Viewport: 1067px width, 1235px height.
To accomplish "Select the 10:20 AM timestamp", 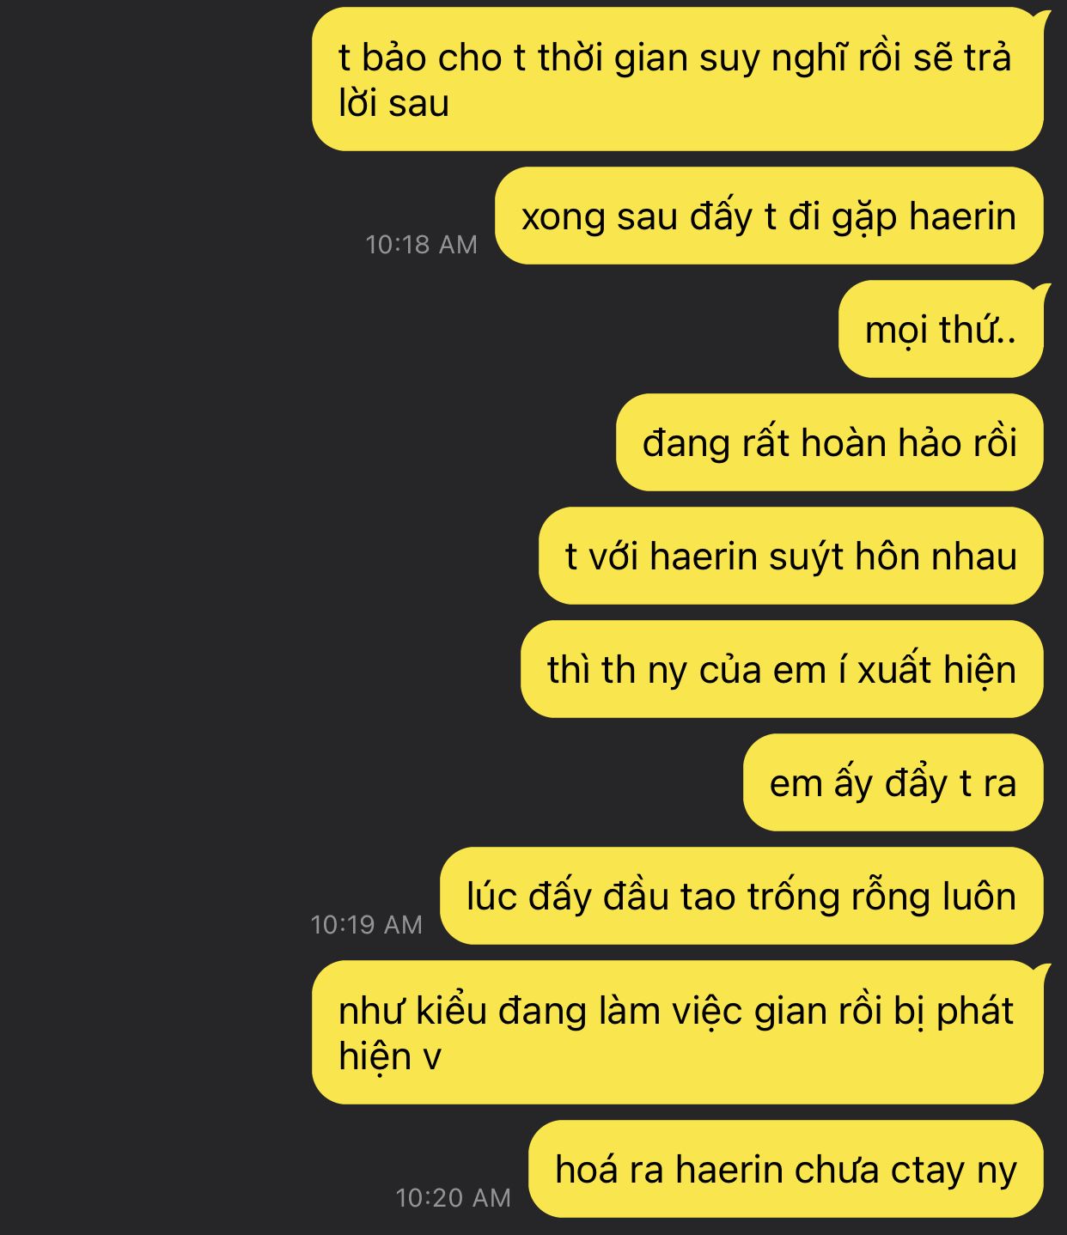I will click(x=454, y=1198).
